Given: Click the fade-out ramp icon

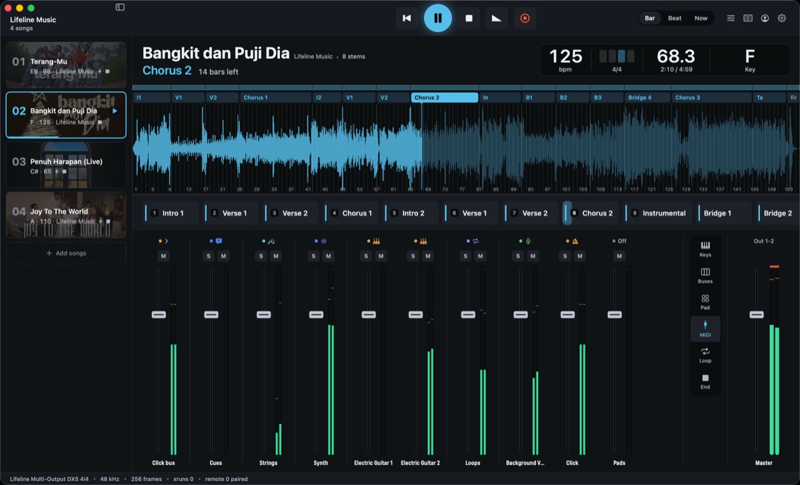Looking at the screenshot, I should (497, 18).
